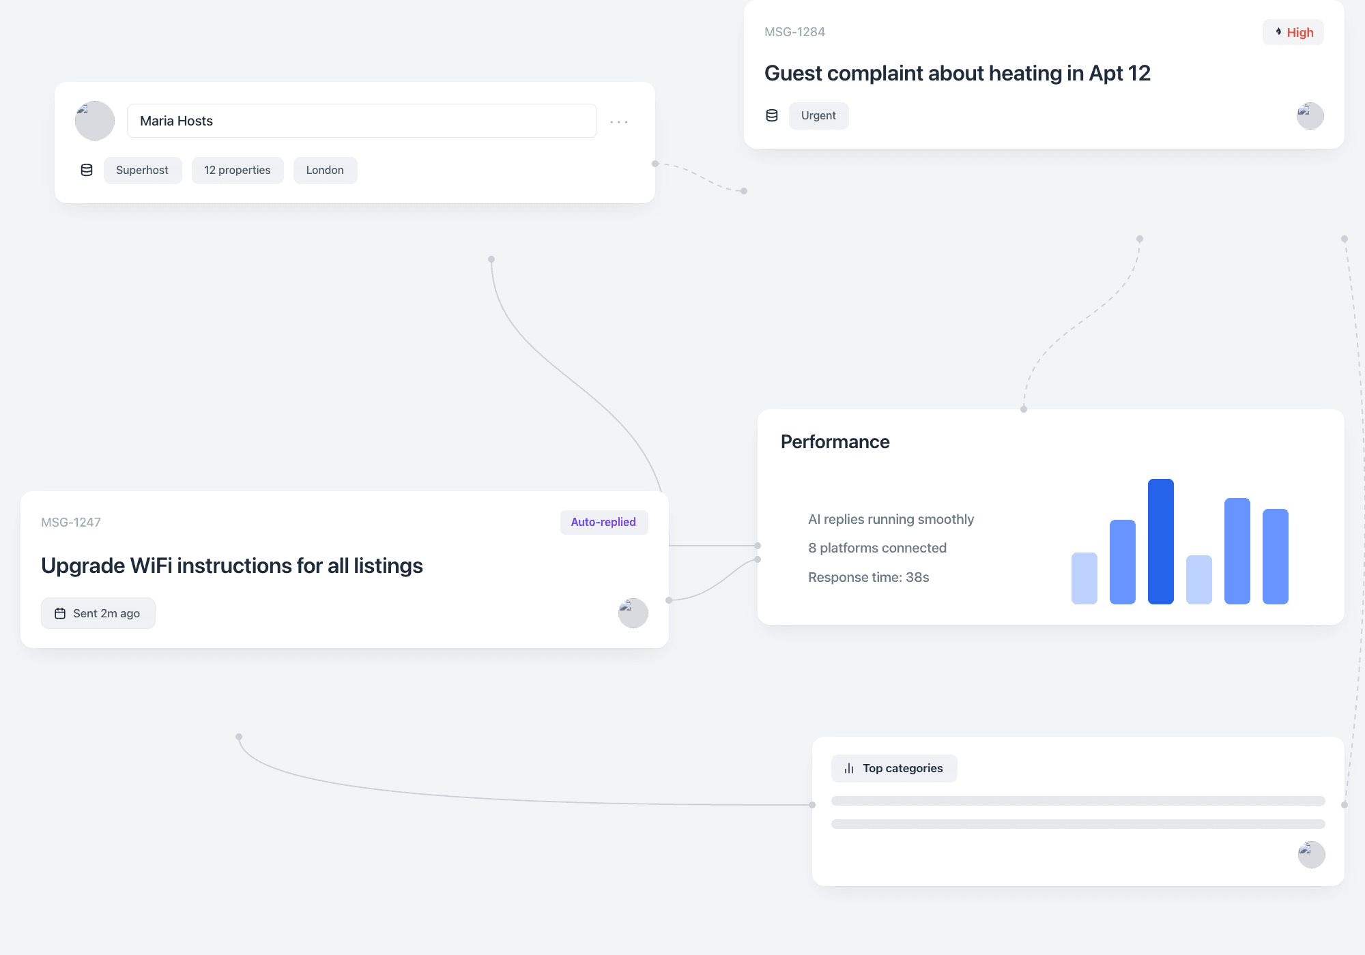Click the last chart bar on the right

coord(1275,556)
